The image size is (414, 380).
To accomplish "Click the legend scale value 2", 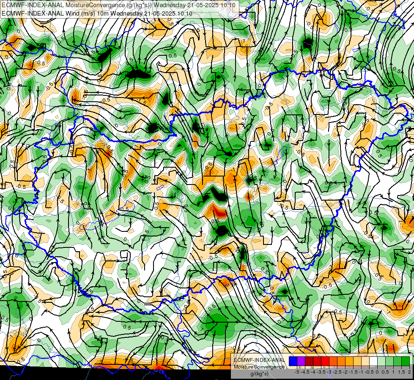I will pyautogui.click(x=409, y=372).
